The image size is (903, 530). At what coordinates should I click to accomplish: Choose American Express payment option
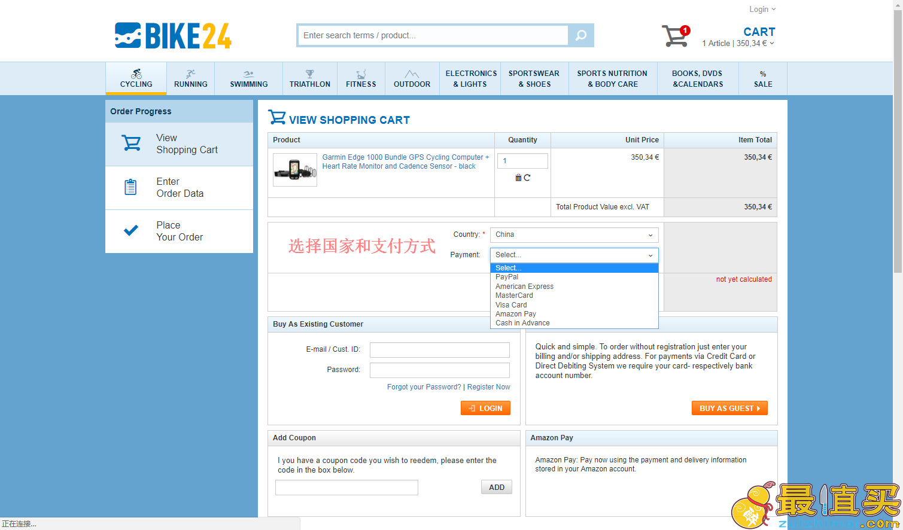click(574, 287)
